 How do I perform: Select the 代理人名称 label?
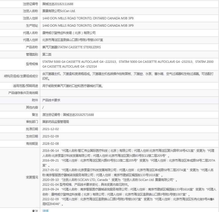click(30, 33)
